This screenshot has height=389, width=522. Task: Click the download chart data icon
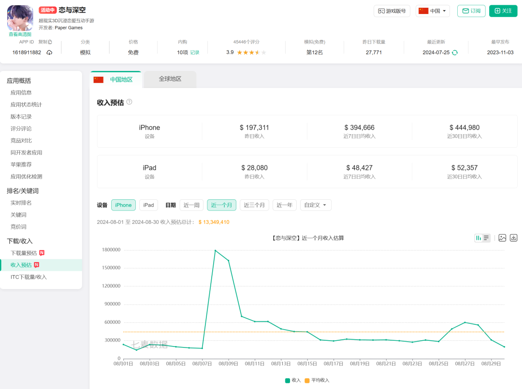513,237
